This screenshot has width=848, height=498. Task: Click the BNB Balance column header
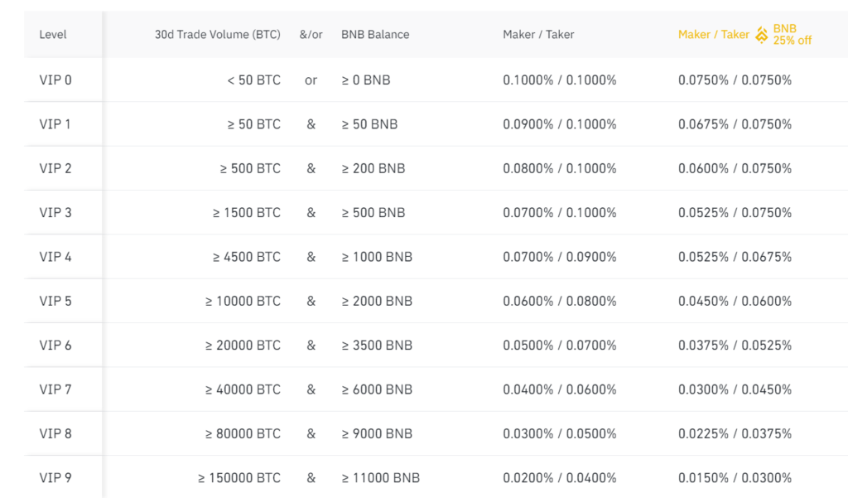pos(375,35)
